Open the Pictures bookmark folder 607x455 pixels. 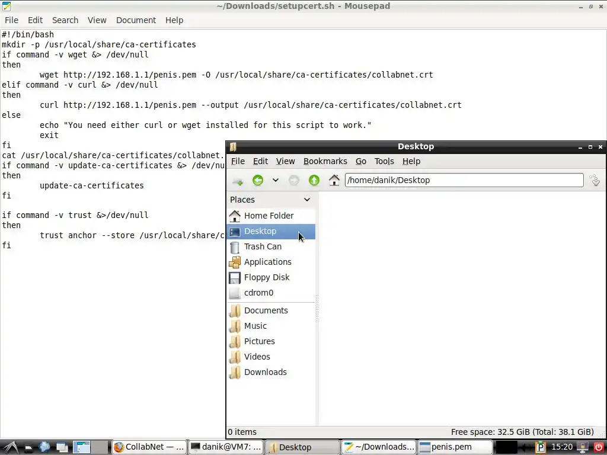coord(271,341)
